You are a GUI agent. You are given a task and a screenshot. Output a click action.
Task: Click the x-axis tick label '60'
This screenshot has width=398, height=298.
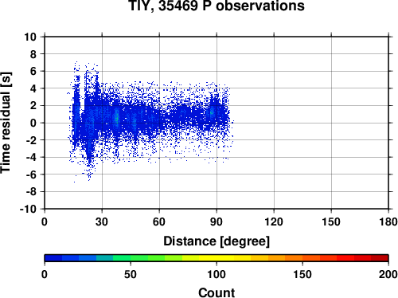(159, 222)
